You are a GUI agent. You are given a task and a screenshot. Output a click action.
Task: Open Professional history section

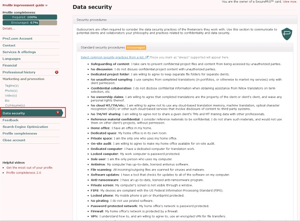tap(19, 72)
